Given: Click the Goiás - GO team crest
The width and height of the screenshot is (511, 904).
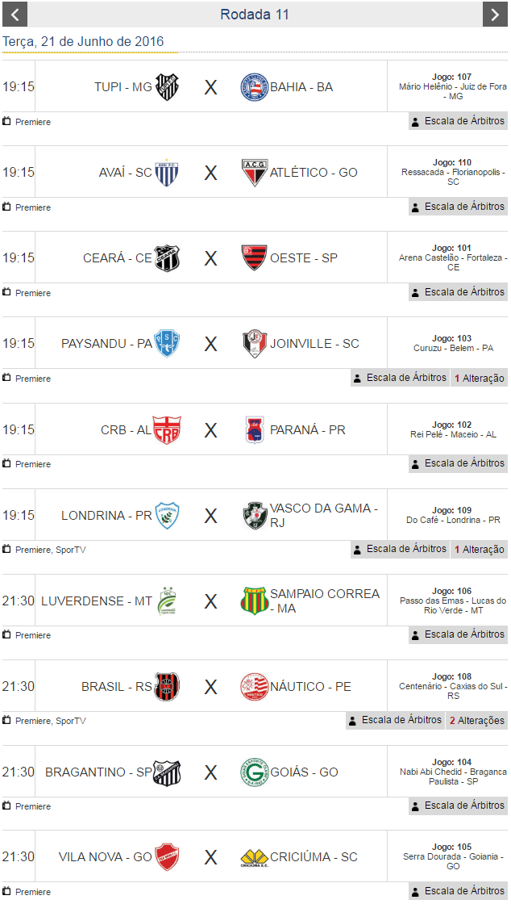Looking at the screenshot, I should (254, 772).
